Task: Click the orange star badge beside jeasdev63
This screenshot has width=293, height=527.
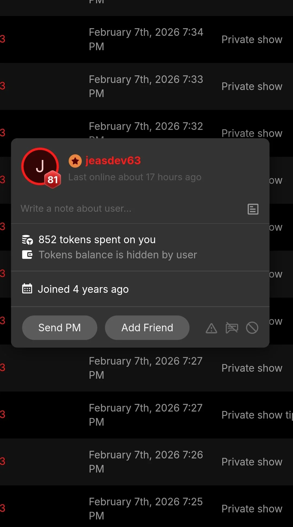Action: [x=75, y=161]
